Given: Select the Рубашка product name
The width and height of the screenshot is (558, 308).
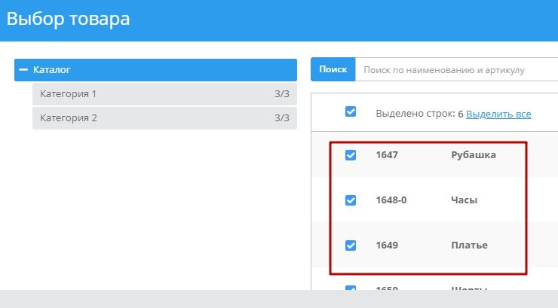Looking at the screenshot, I should (x=474, y=155).
